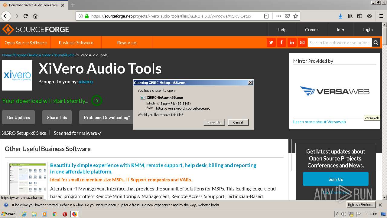Select the Download XiVero Audio Tools tab

pyautogui.click(x=34, y=5)
